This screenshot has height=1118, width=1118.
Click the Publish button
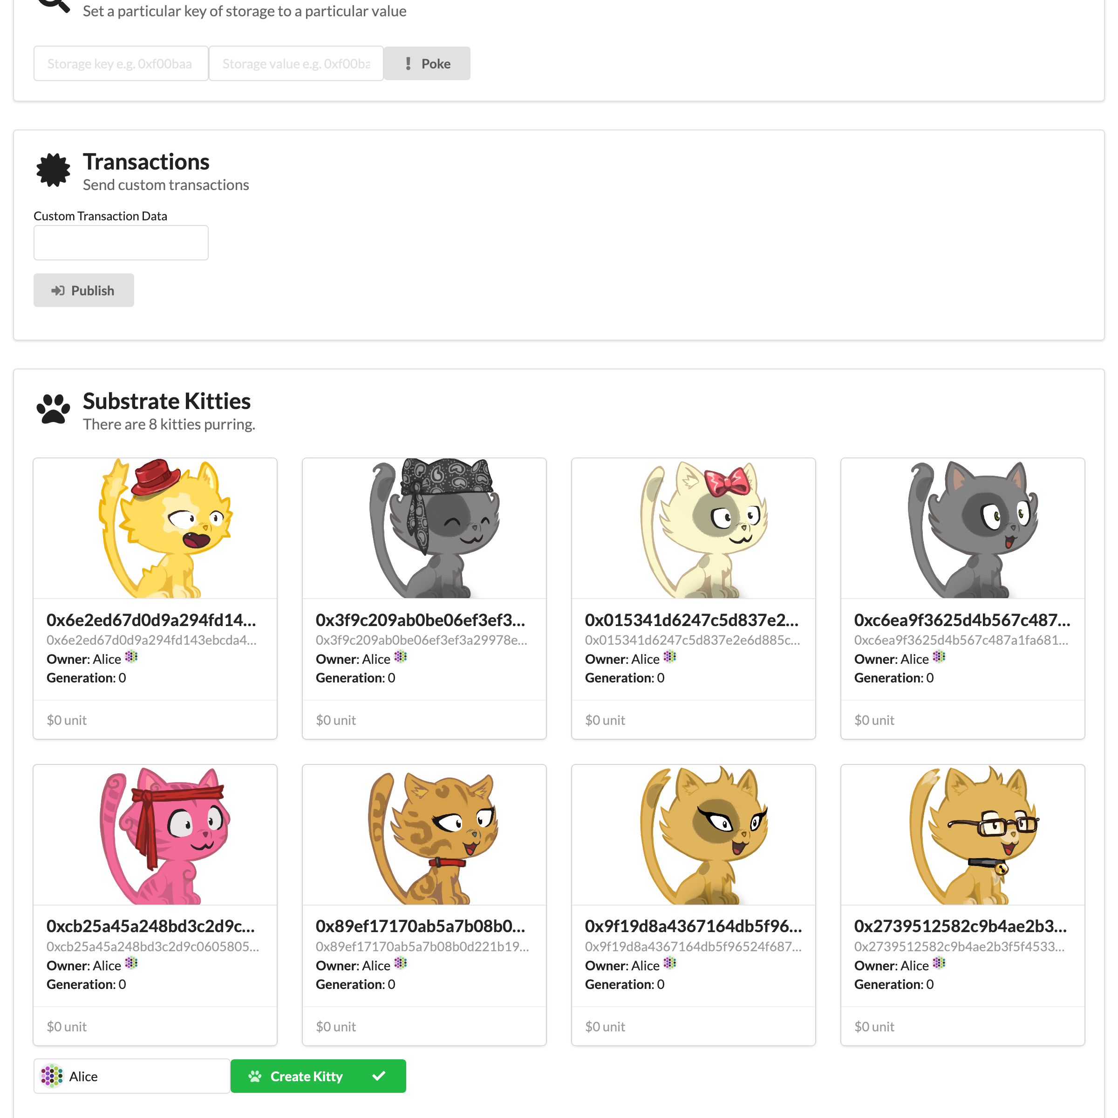click(84, 291)
